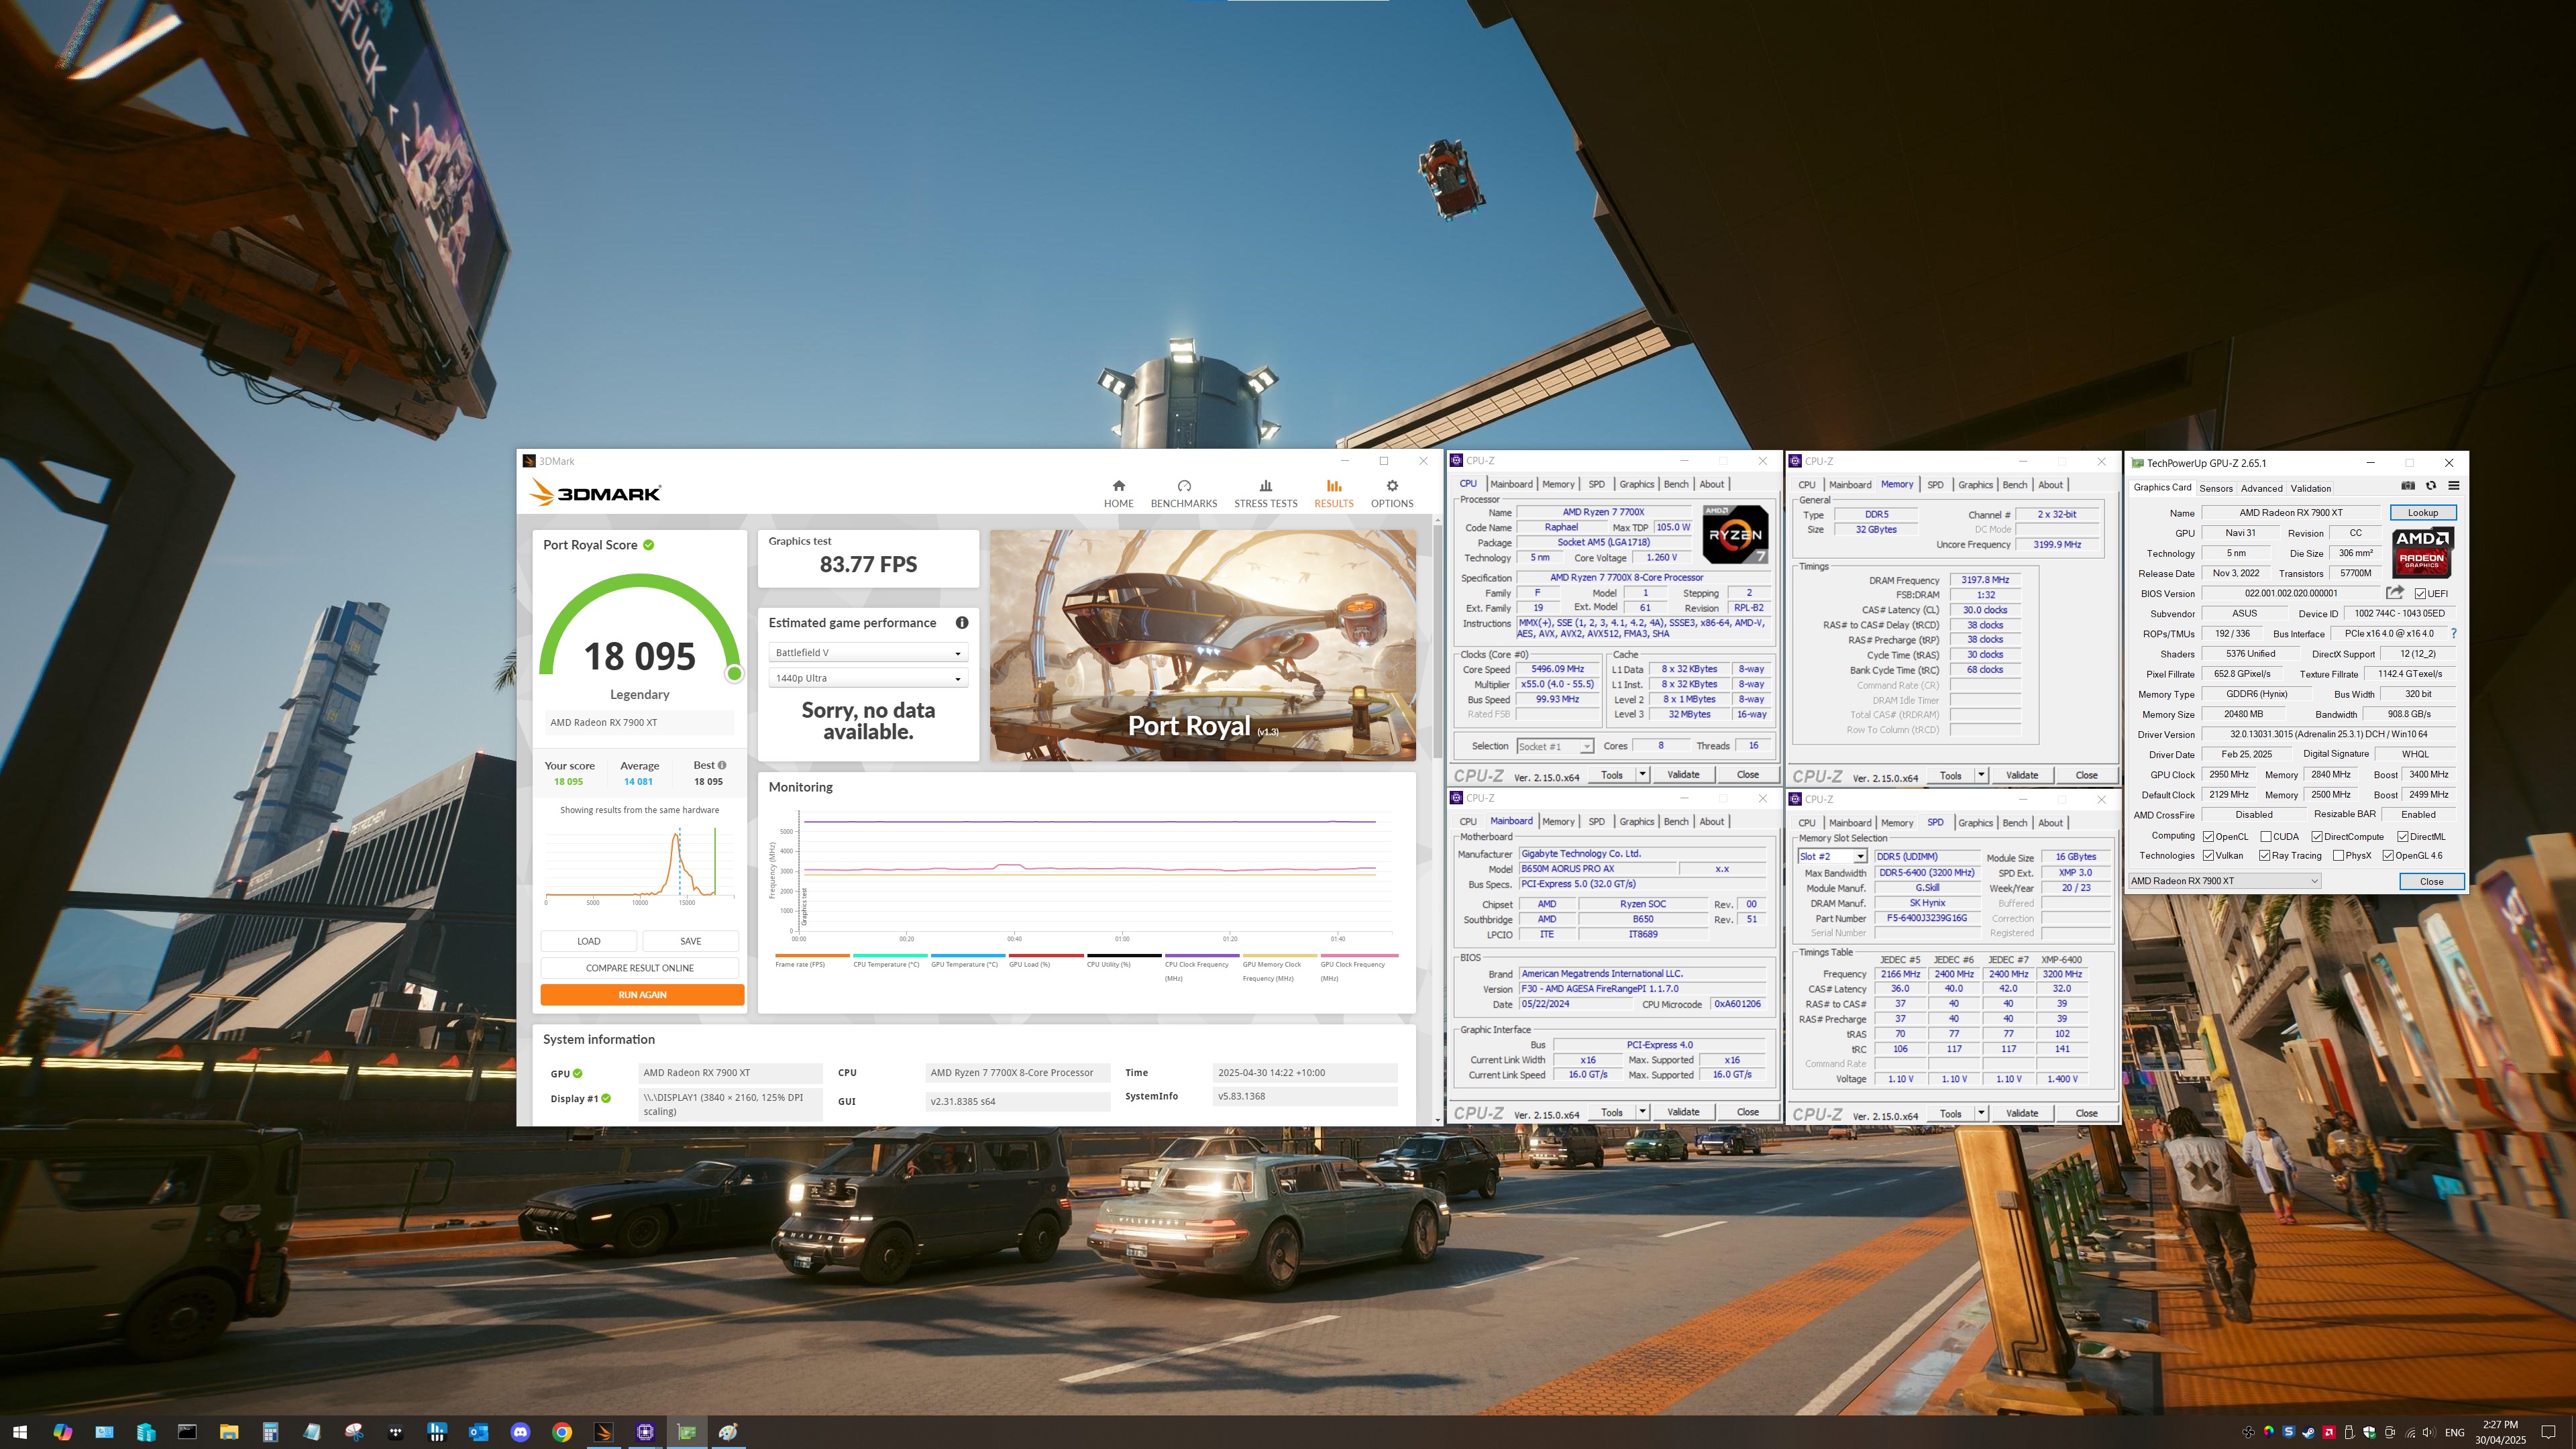Open the Sensors tab in GPU-Z
The height and width of the screenshot is (1449, 2576).
[x=2216, y=488]
